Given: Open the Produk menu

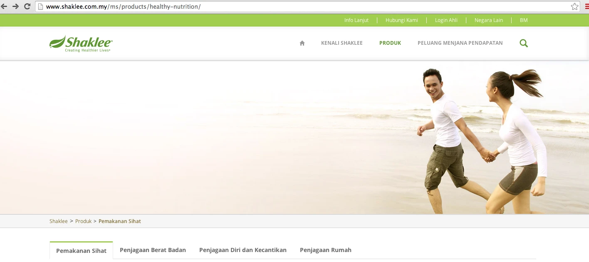Looking at the screenshot, I should [390, 43].
